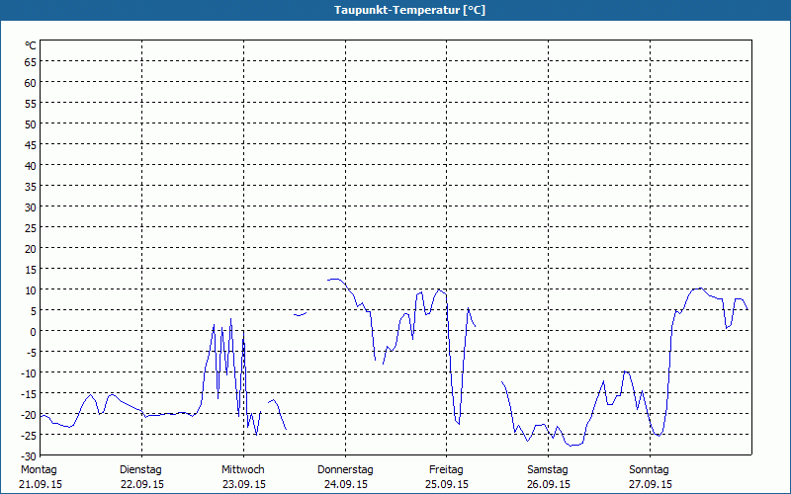Click the 60 y-axis label

(x=31, y=83)
